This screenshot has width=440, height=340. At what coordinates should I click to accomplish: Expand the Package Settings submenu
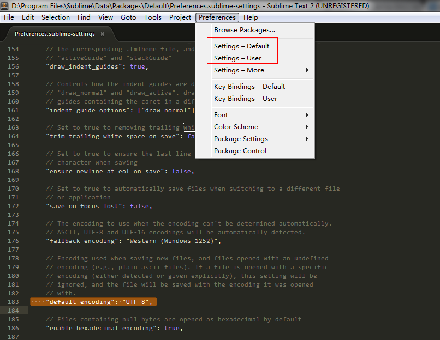[x=241, y=138]
